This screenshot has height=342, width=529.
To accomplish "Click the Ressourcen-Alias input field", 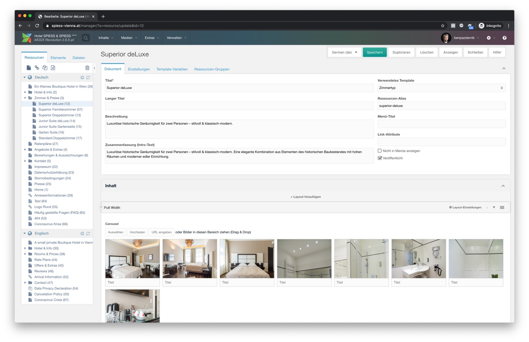I will point(442,106).
